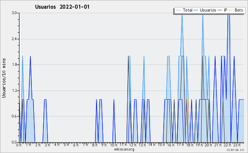Click the '1.8' y-axis value
Screen dimensions: 248x153
coord(14,65)
